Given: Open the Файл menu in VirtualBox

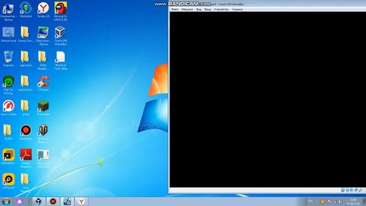Looking at the screenshot, I should click(174, 9).
